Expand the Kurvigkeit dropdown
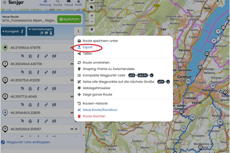This screenshot has height=153, width=230. (13, 31)
